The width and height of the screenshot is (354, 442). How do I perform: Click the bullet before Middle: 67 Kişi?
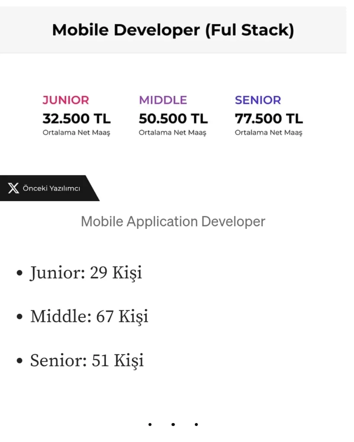[19, 317]
